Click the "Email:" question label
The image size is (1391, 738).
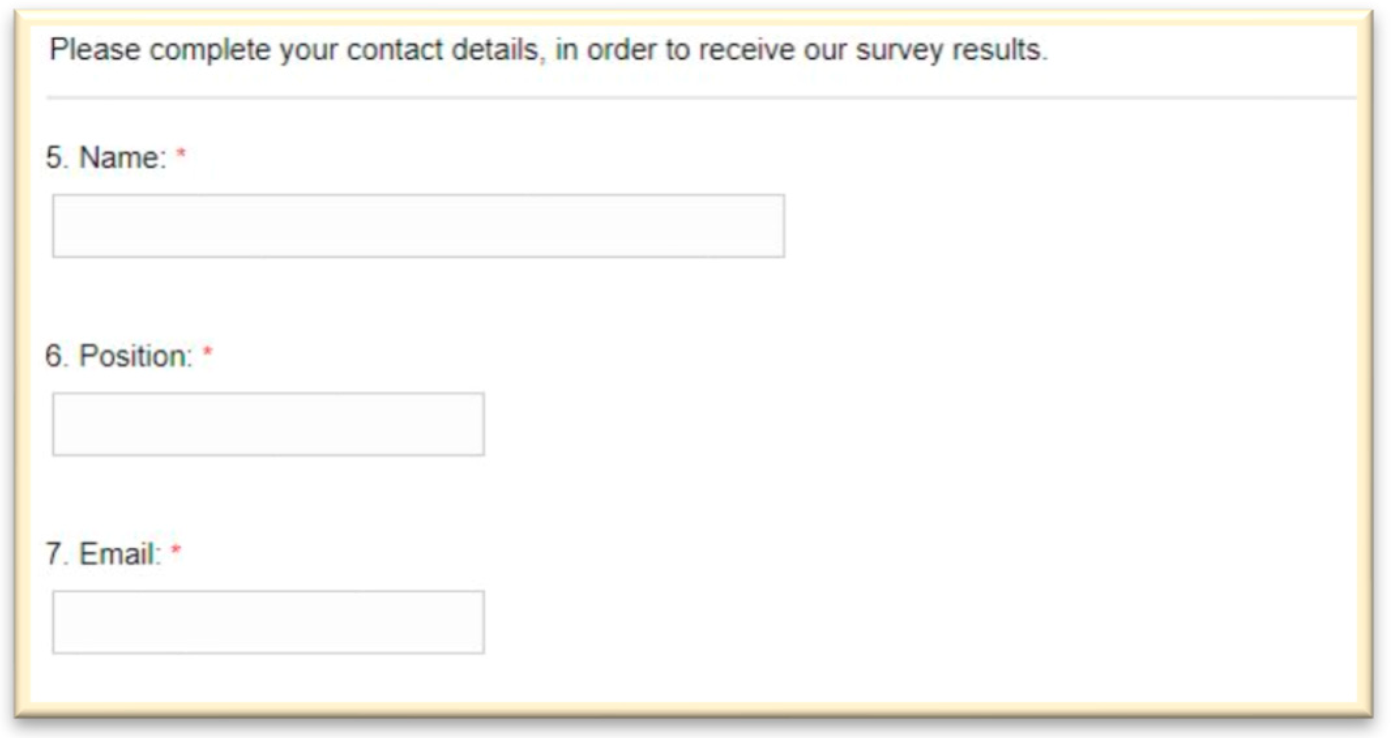tap(119, 554)
